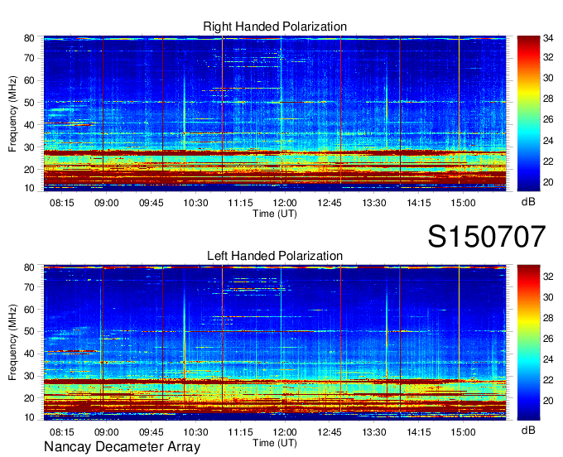This screenshot has width=563, height=457.
Task: Click the 20 MHz tick of the Left Handed plot
Action: click(29, 398)
